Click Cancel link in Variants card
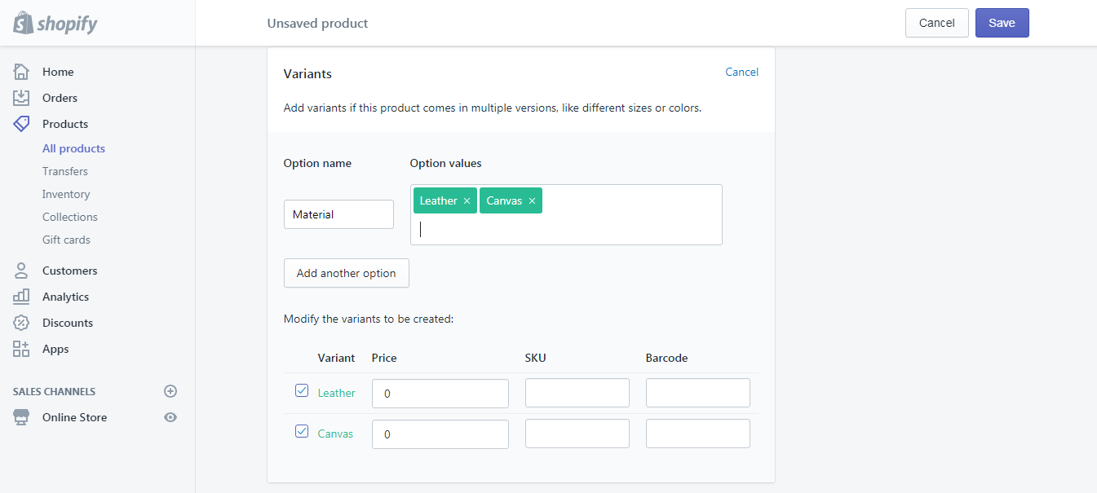 pos(741,72)
